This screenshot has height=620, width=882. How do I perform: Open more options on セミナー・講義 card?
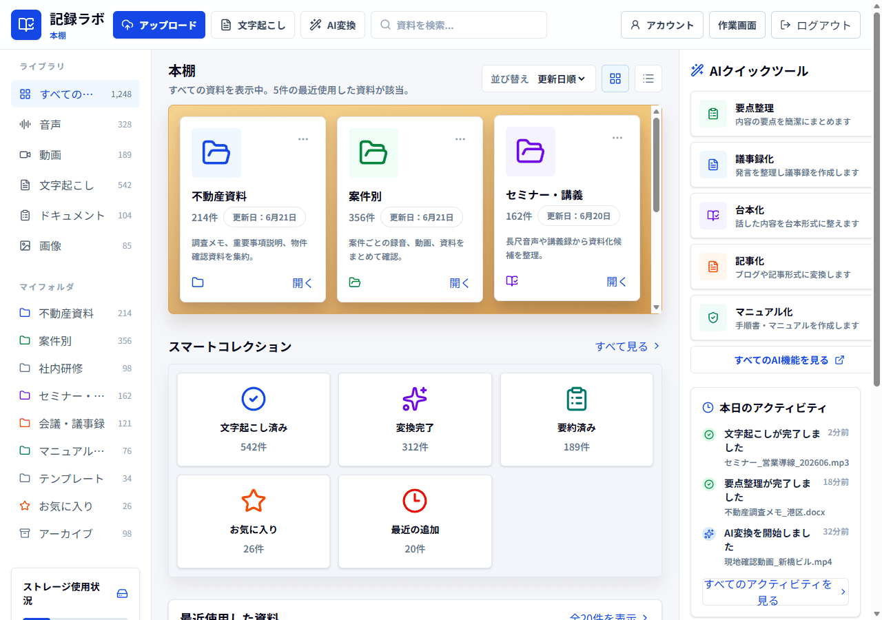pyautogui.click(x=617, y=138)
